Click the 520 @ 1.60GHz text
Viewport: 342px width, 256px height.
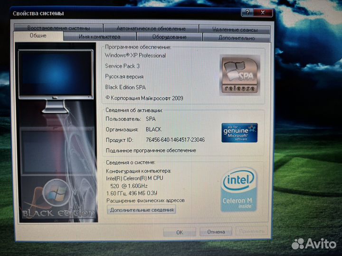(x=129, y=186)
